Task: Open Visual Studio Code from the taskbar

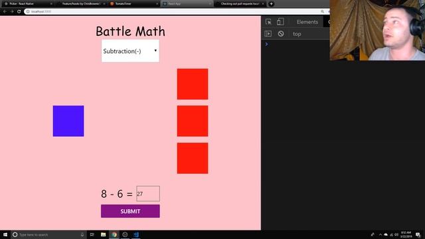Action: [135, 234]
